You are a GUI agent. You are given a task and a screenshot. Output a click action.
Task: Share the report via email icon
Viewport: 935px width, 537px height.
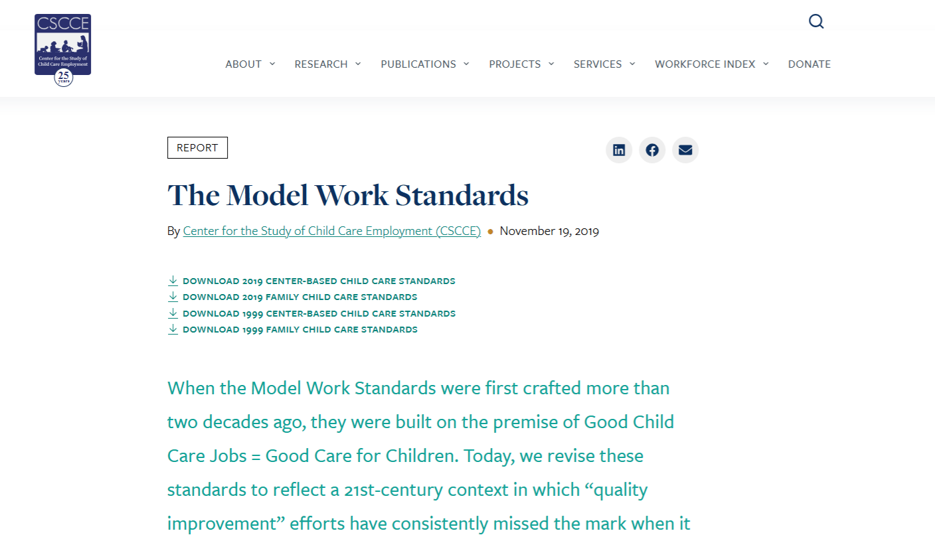click(x=685, y=150)
